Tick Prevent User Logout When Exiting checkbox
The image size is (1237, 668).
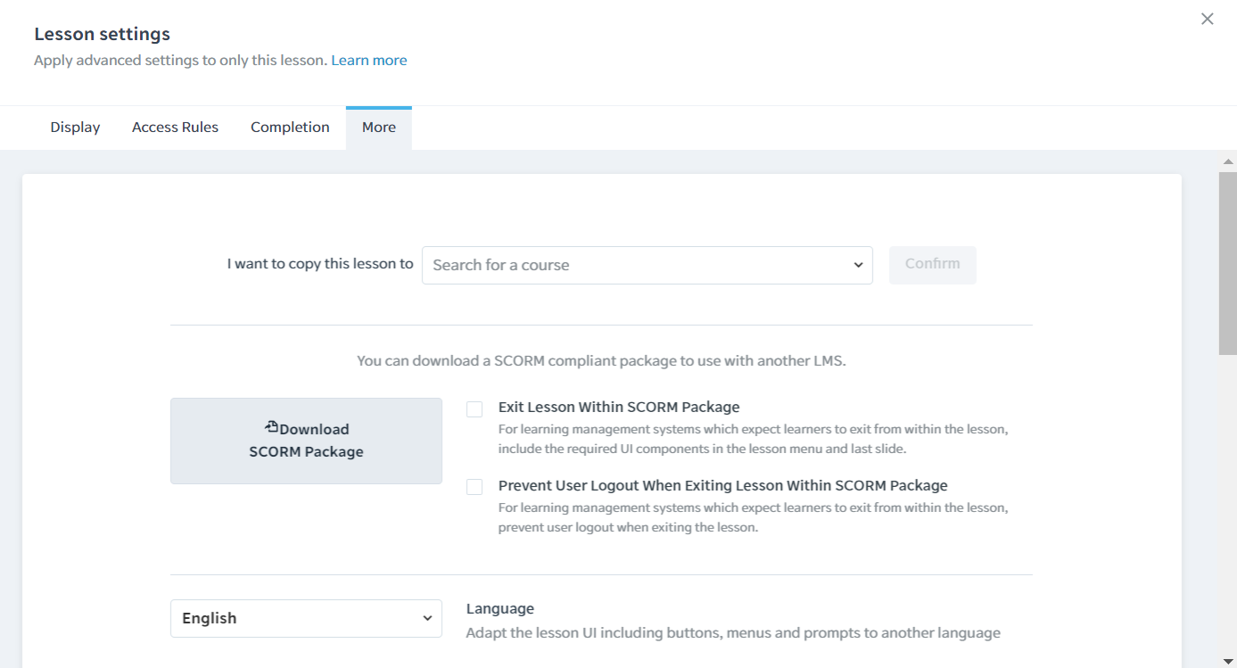(474, 487)
